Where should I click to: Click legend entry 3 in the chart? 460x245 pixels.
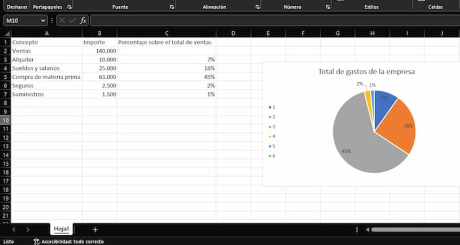(x=272, y=126)
